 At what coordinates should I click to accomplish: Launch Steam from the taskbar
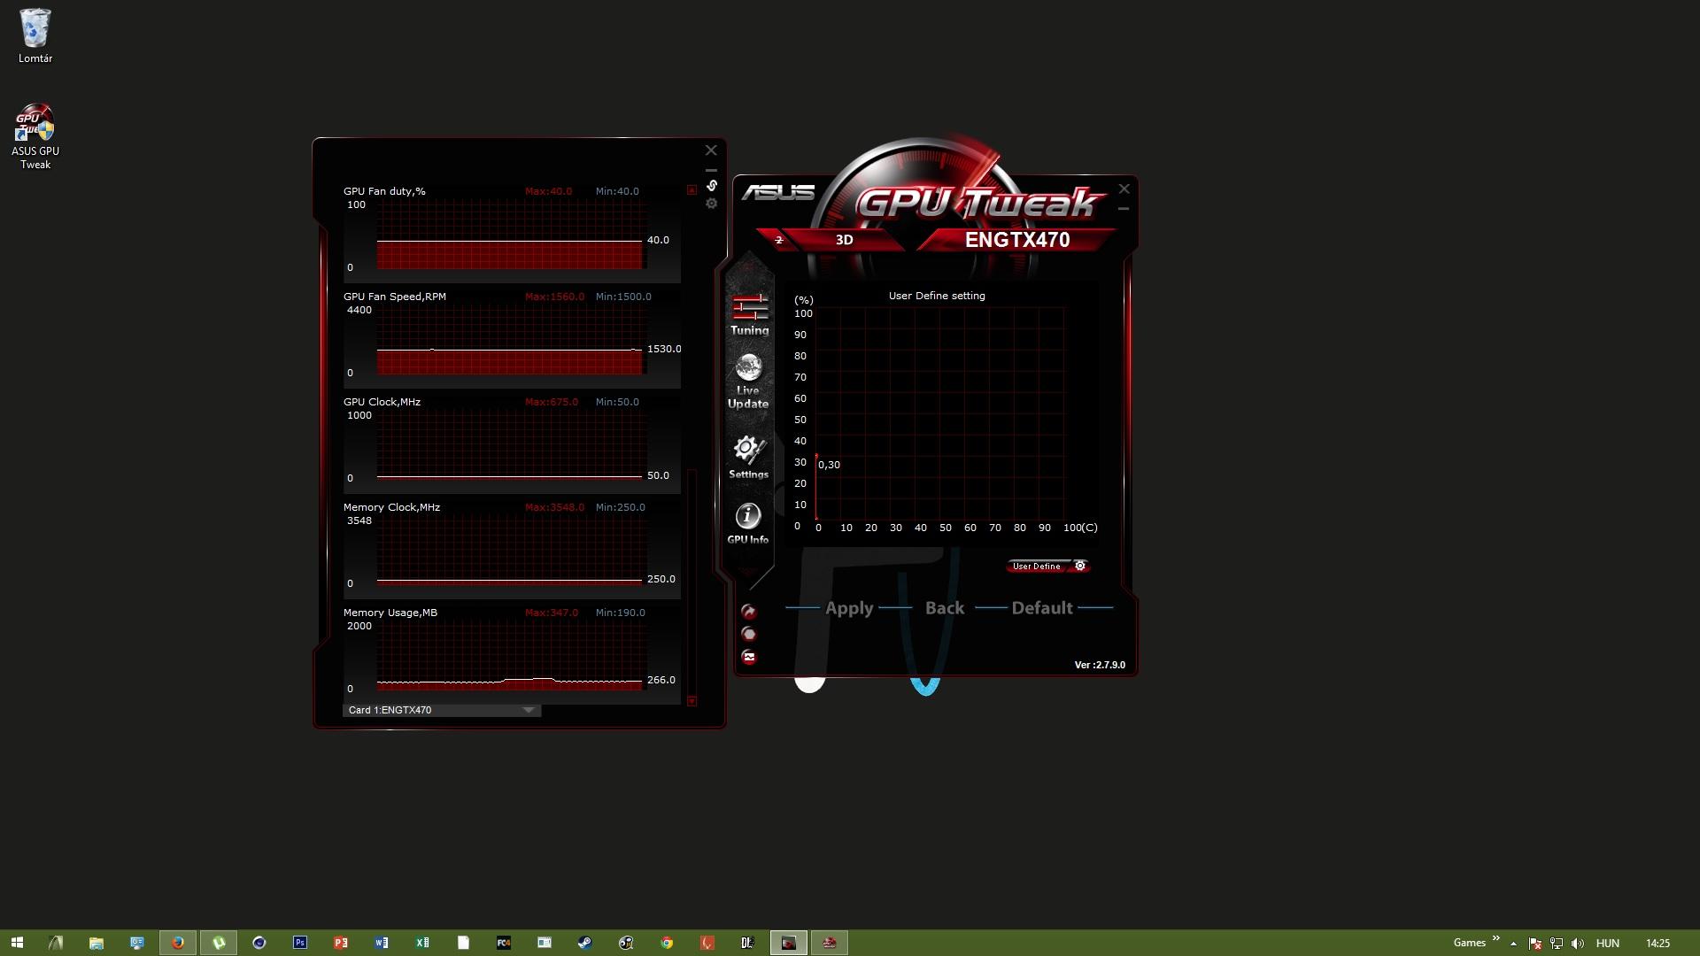pos(585,943)
